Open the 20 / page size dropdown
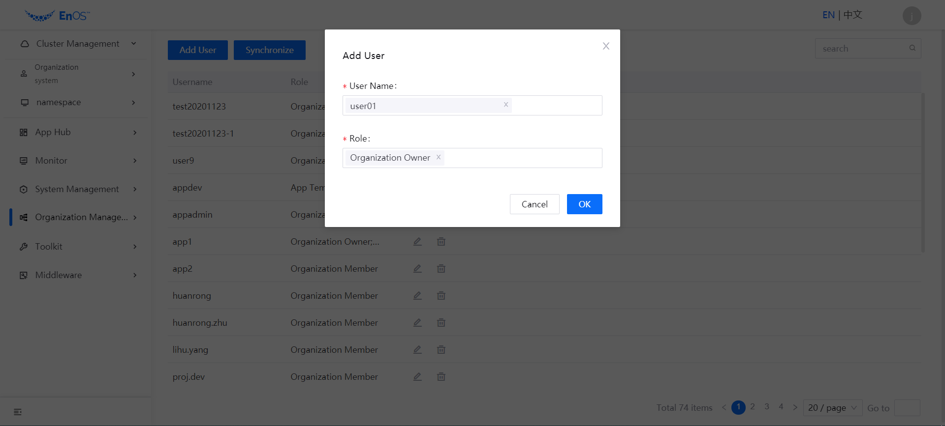945x426 pixels. (x=832, y=408)
